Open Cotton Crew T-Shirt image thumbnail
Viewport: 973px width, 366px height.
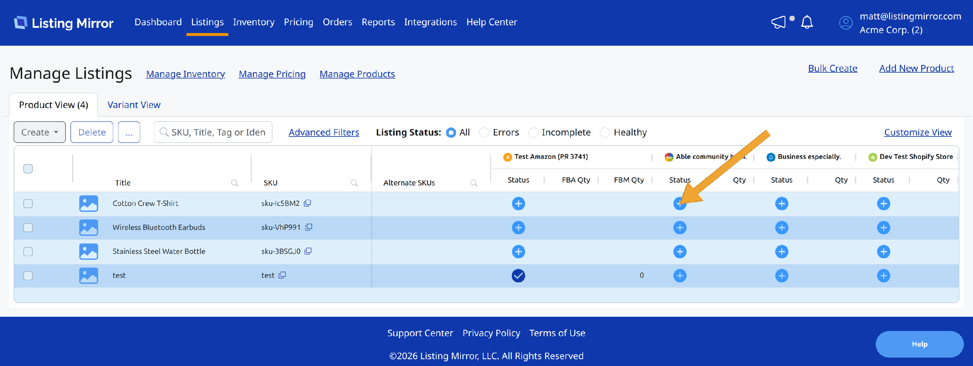(89, 204)
